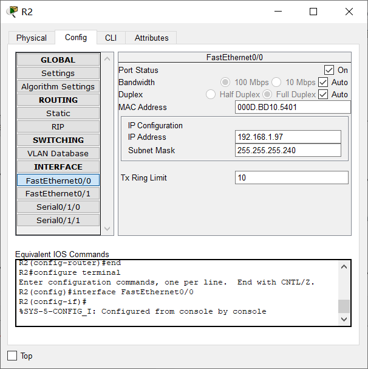Viewport: 368px width, 369px height.
Task: Click sidebar list scroll down arrow
Action: (107, 229)
